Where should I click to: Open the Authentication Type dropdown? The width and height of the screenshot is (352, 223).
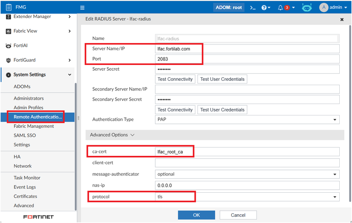click(248, 119)
